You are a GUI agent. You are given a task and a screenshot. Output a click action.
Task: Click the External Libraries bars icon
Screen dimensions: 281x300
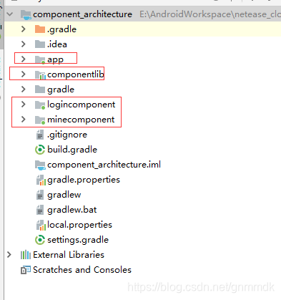click(26, 255)
